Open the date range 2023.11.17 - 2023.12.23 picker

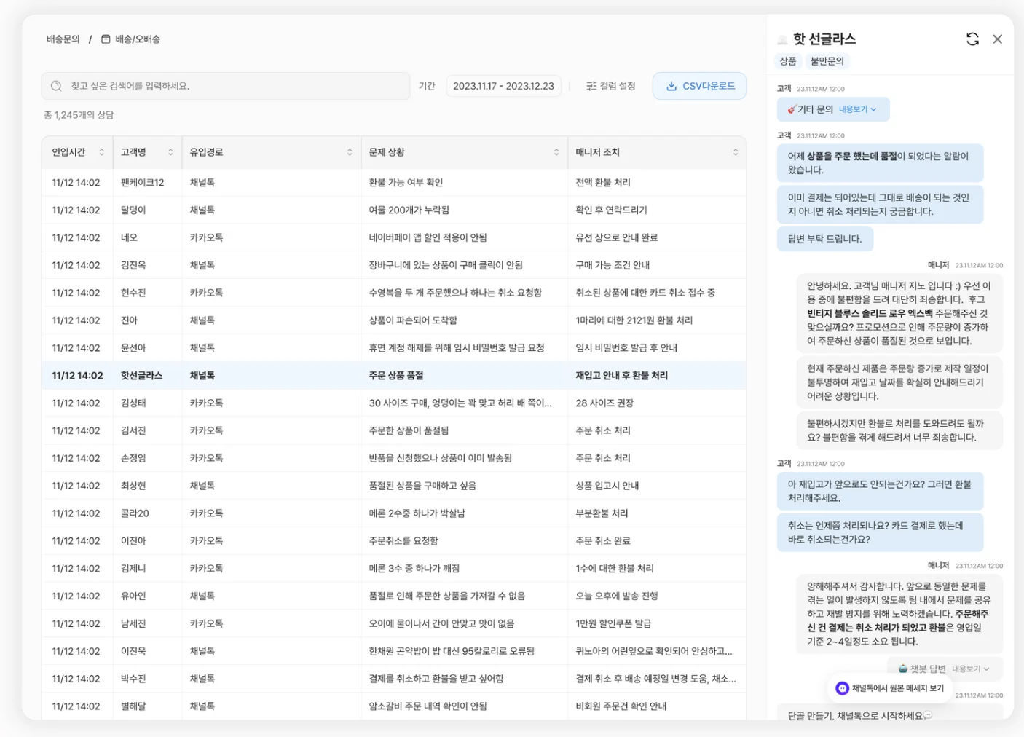point(503,86)
